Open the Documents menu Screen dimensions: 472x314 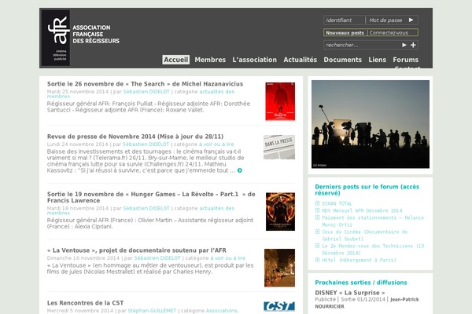pos(342,60)
